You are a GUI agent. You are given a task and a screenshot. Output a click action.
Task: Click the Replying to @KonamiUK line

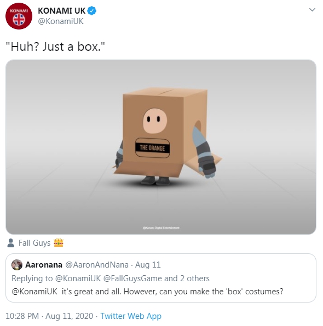[x=111, y=278]
